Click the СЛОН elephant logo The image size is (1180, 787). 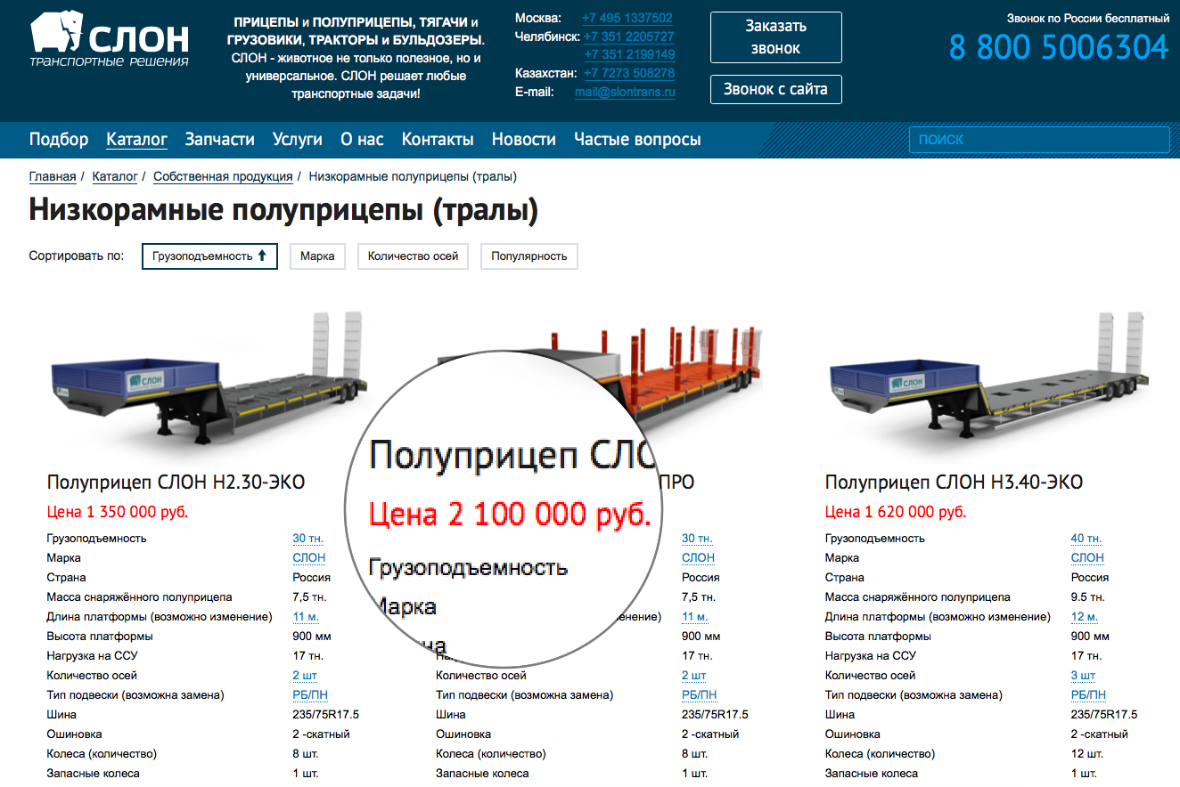pos(110,39)
